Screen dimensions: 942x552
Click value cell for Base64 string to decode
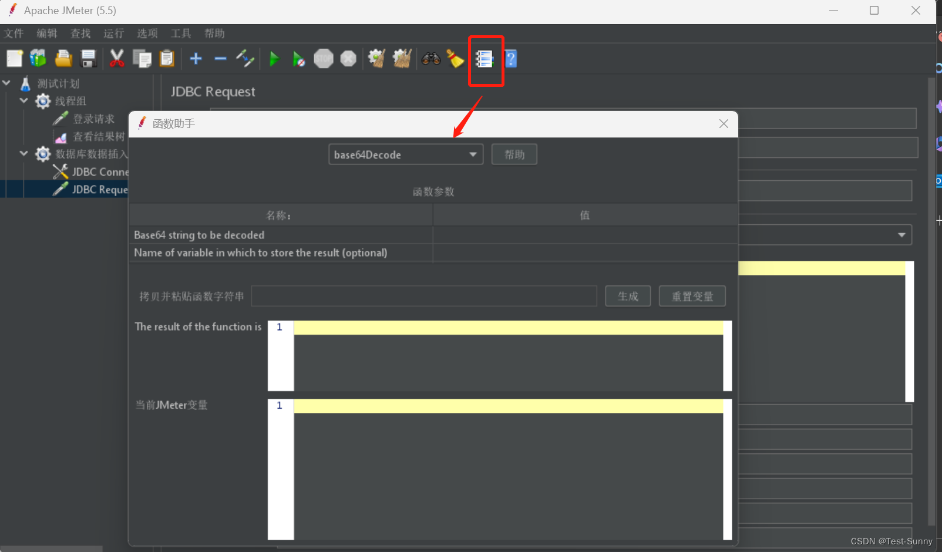[585, 235]
